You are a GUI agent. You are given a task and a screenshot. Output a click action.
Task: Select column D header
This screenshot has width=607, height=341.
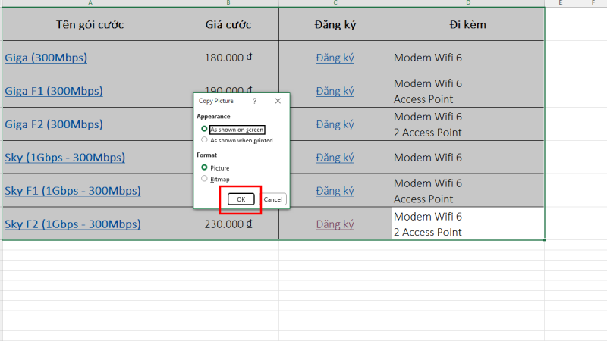468,3
